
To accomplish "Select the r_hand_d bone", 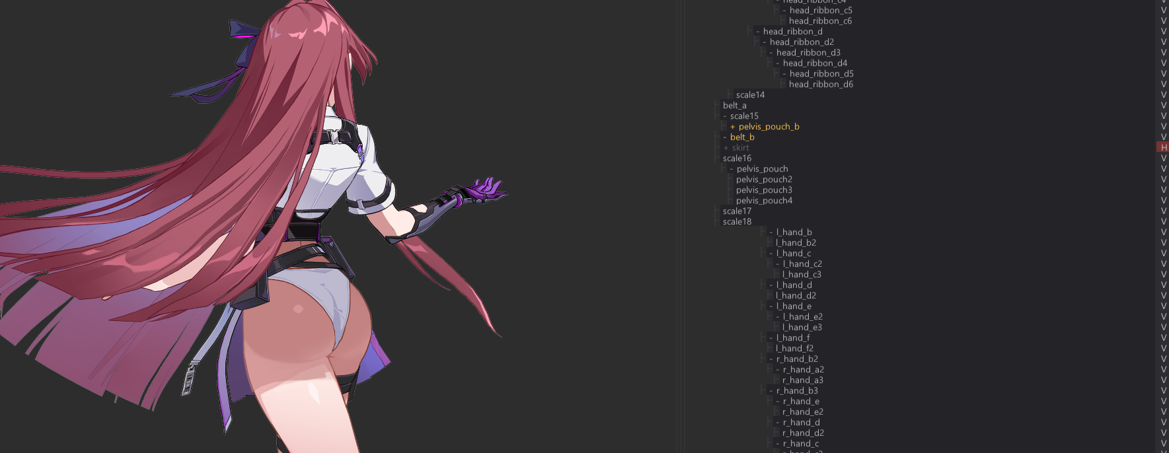I will coord(801,422).
